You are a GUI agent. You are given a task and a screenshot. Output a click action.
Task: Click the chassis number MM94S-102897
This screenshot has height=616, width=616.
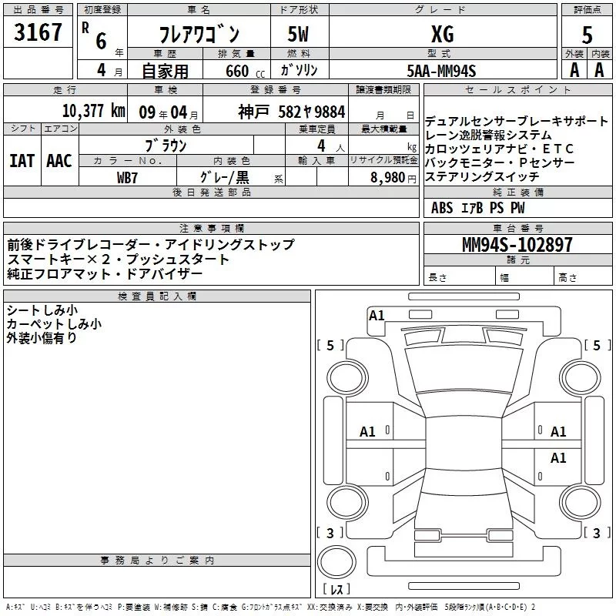pos(517,244)
